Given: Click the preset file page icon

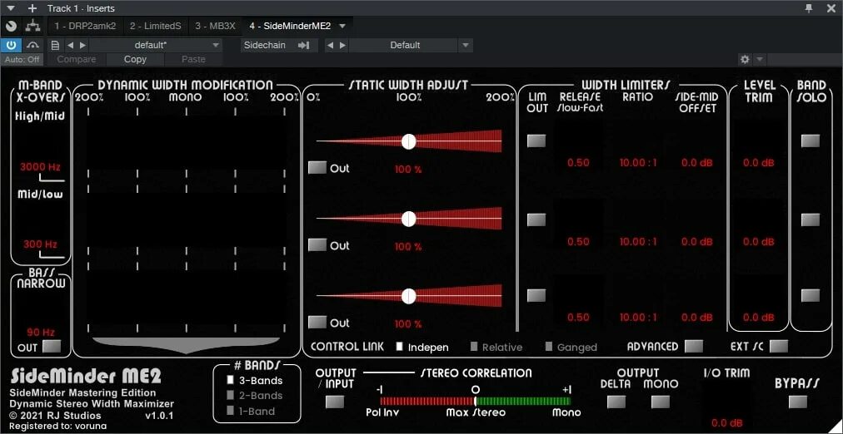Looking at the screenshot, I should click(x=55, y=45).
